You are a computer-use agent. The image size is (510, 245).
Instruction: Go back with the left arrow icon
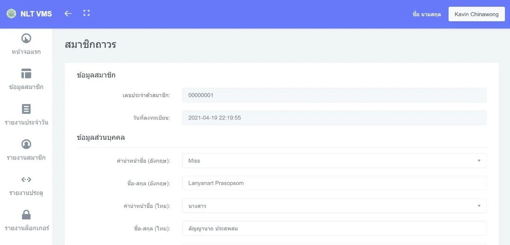point(68,13)
